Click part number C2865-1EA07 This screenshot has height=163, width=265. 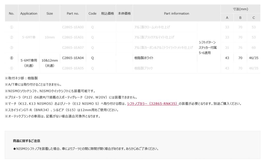tap(73, 48)
